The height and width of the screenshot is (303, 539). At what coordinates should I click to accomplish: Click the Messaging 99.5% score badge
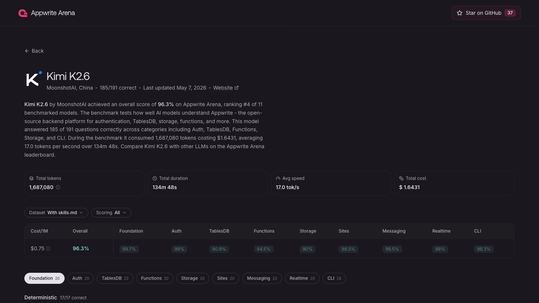pyautogui.click(x=392, y=249)
